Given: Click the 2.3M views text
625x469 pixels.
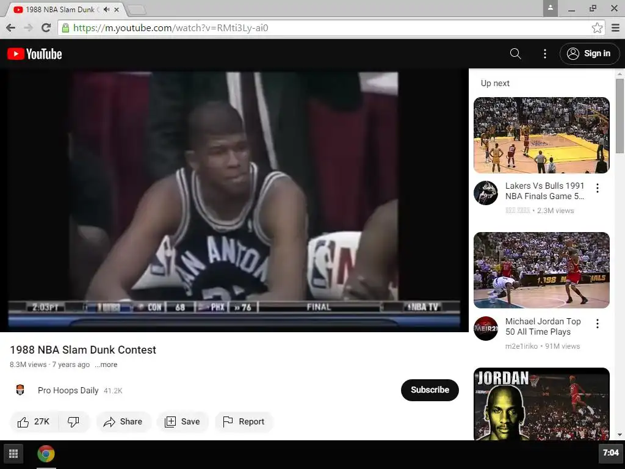Looking at the screenshot, I should [x=555, y=211].
